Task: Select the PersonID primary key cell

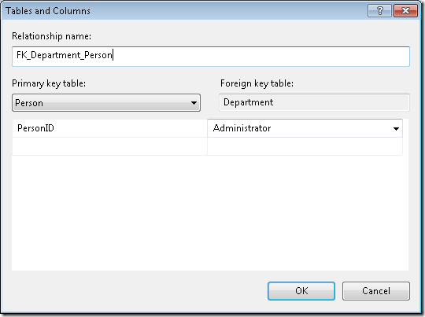Action: pyautogui.click(x=109, y=128)
